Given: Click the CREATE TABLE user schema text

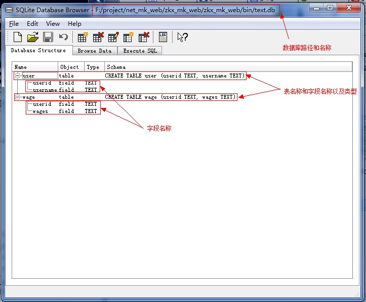Looking at the screenshot, I should coord(175,75).
